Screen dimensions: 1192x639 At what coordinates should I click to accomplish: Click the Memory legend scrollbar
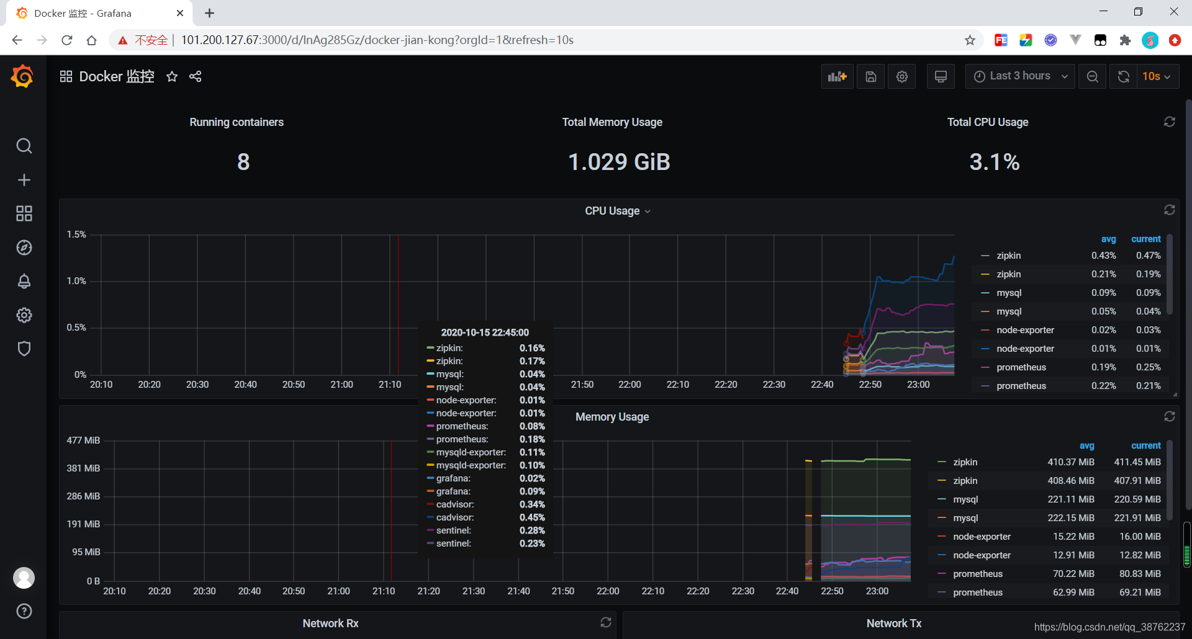pyautogui.click(x=1170, y=481)
